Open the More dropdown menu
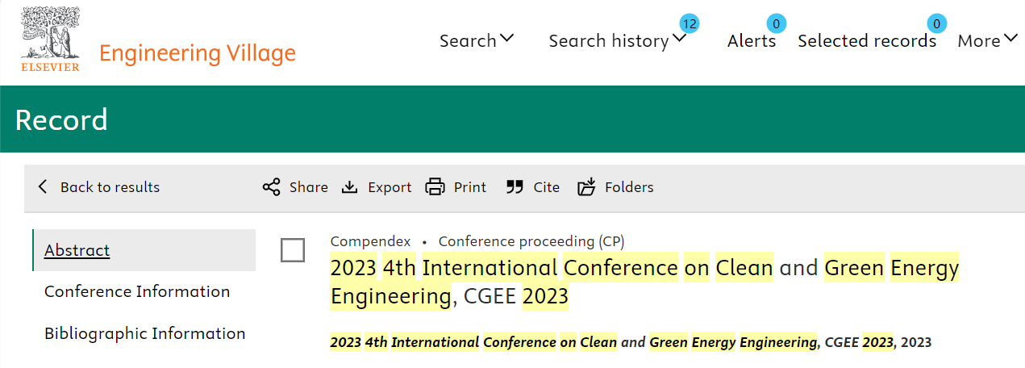The image size is (1025, 368). click(988, 40)
